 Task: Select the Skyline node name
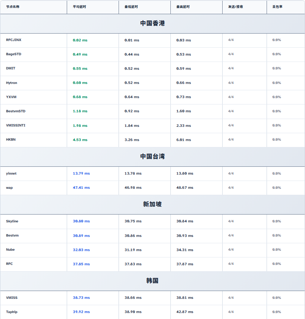(12, 221)
